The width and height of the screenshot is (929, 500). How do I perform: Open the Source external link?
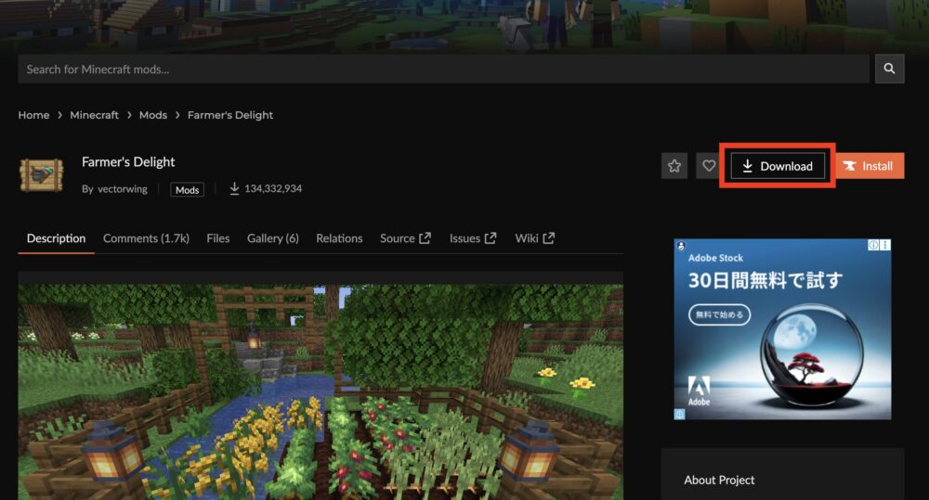pyautogui.click(x=405, y=237)
